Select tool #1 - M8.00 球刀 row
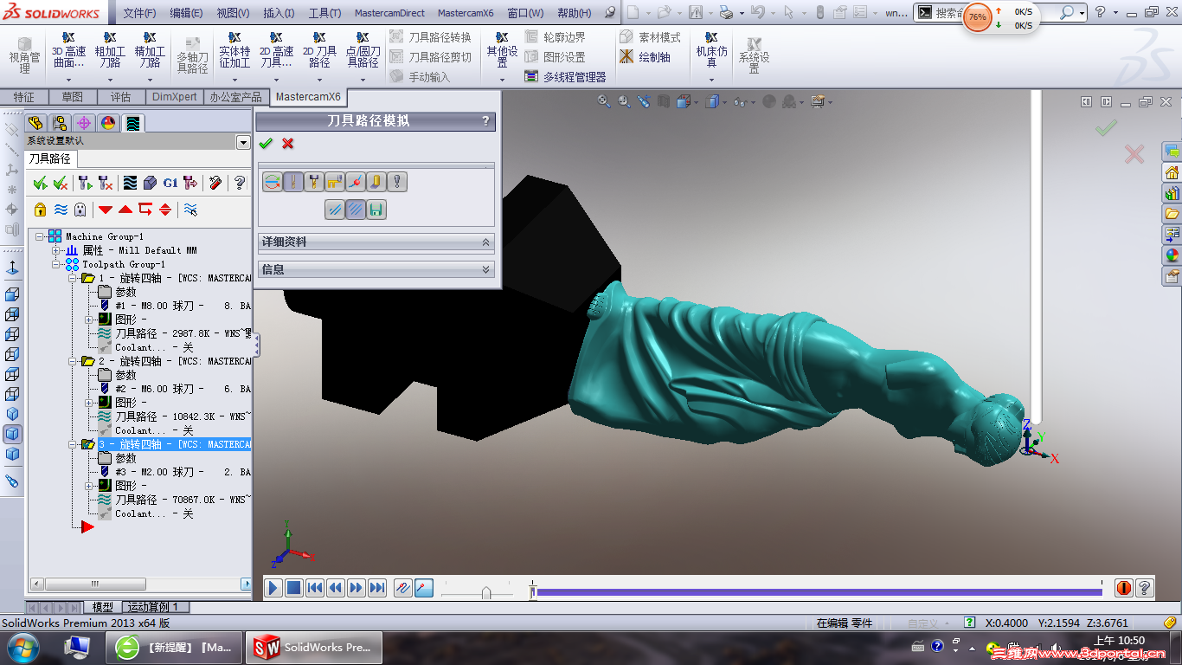Viewport: 1182px width, 665px height. [x=175, y=306]
